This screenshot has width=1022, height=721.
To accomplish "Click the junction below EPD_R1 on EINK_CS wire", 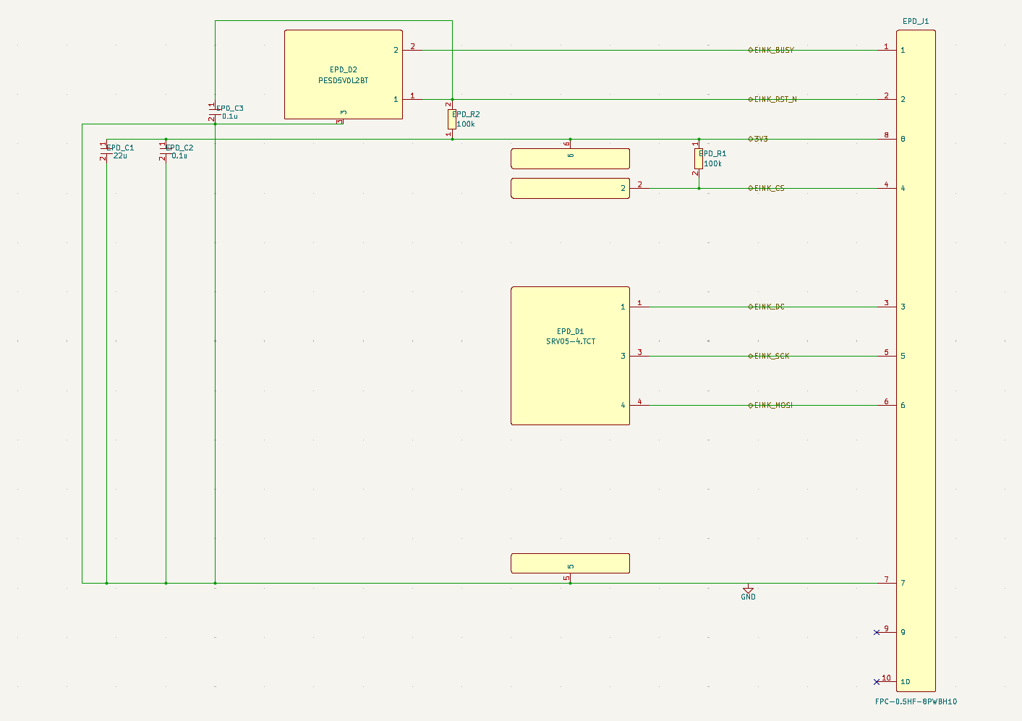I will [699, 188].
